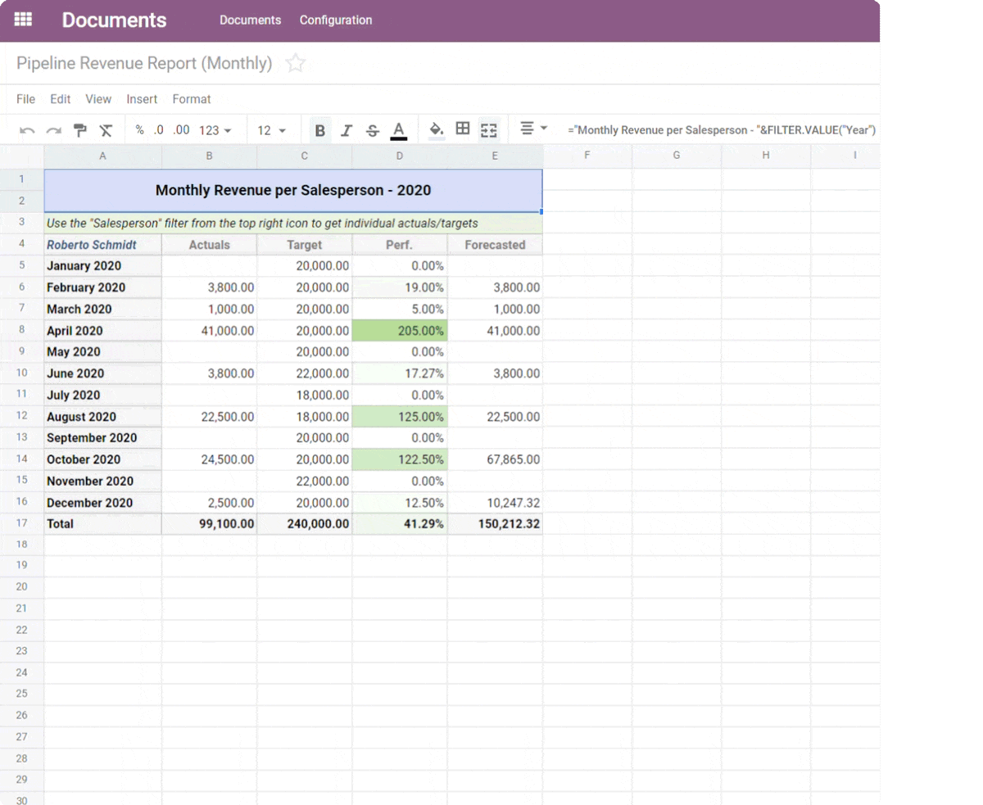Toggle italic text formatting

347,130
